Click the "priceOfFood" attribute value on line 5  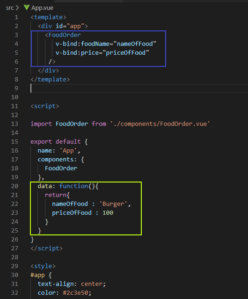pyautogui.click(x=126, y=52)
